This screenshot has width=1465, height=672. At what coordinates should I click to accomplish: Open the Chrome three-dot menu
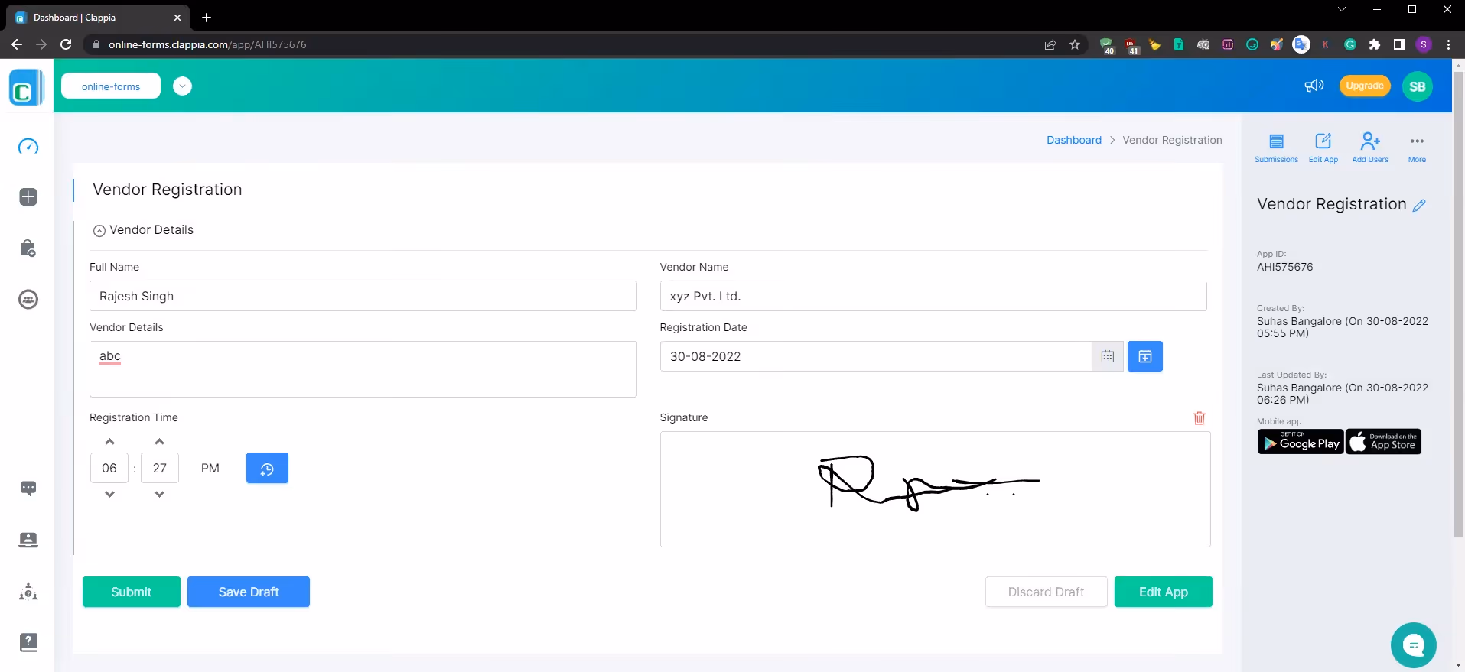(x=1448, y=44)
